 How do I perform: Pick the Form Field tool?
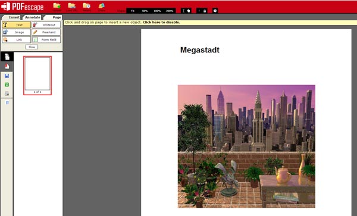tap(46, 40)
